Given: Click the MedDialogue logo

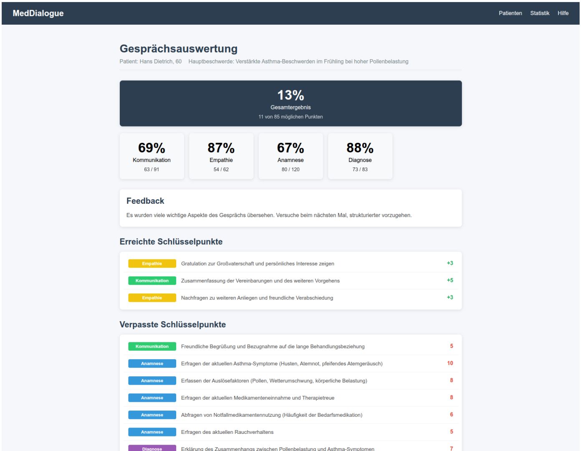Looking at the screenshot, I should pos(38,13).
